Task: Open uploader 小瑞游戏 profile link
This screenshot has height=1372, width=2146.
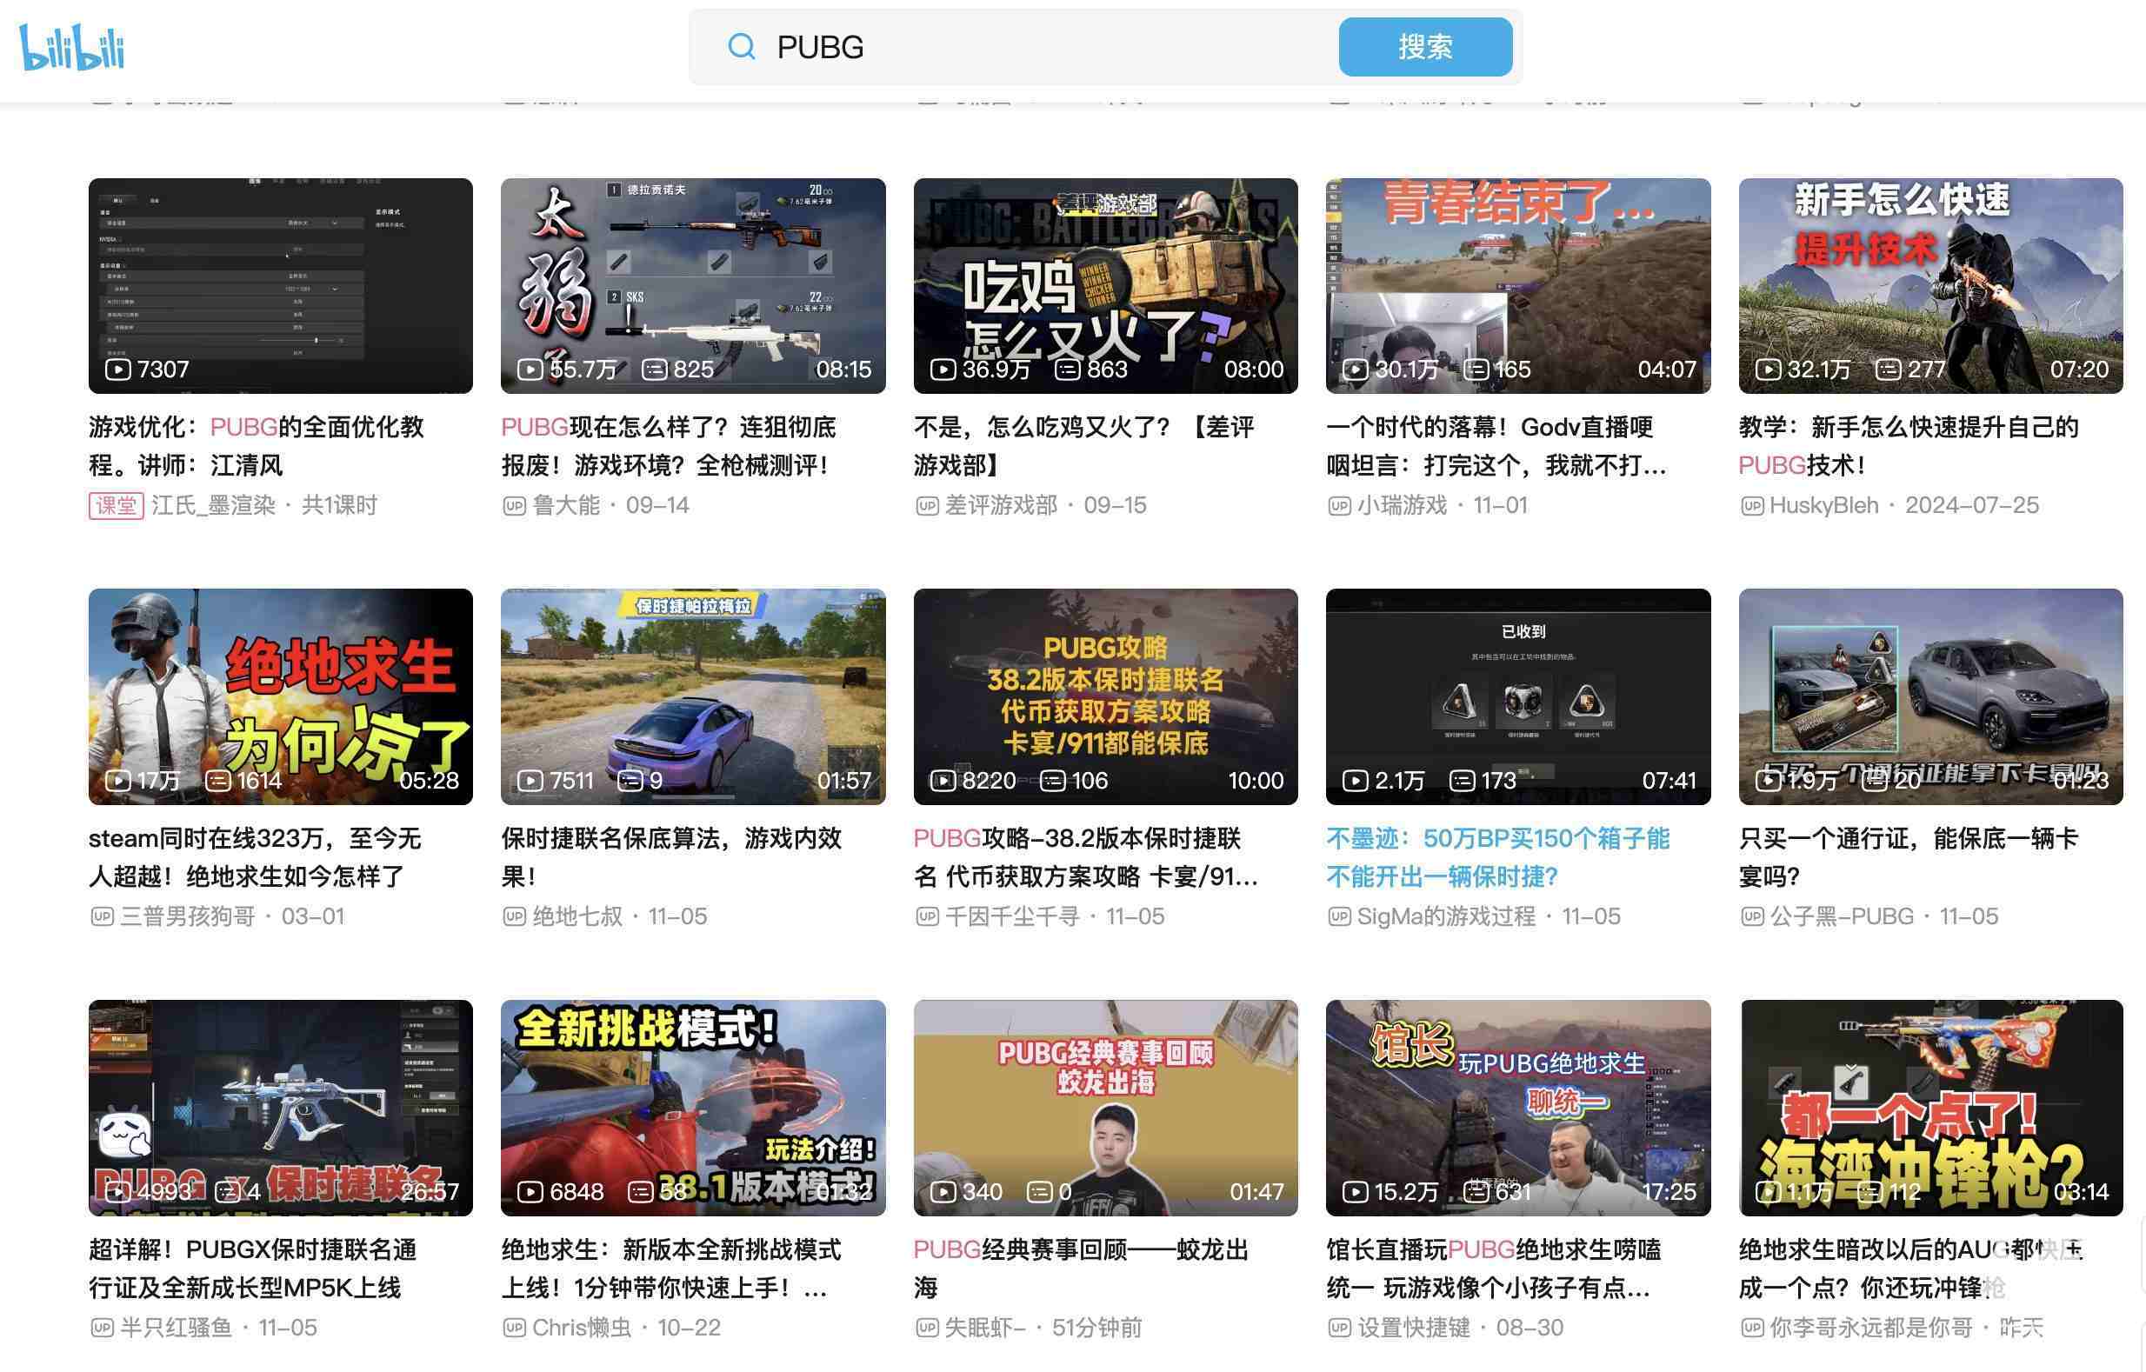Action: pos(1402,506)
